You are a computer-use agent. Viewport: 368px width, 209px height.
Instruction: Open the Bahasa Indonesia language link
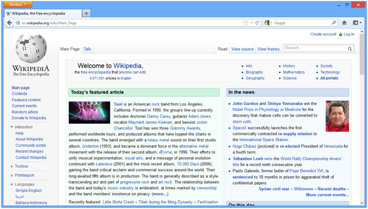click(x=31, y=203)
